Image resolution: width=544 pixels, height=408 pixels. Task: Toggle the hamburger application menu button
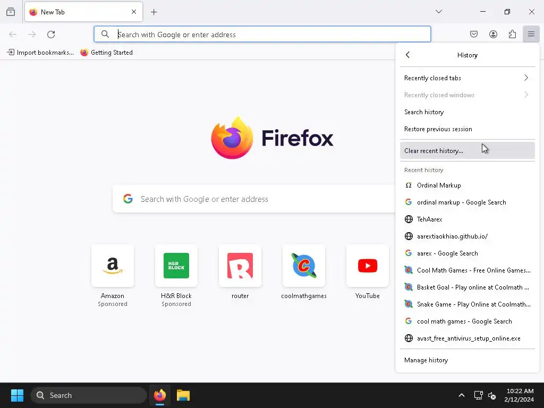pos(531,34)
